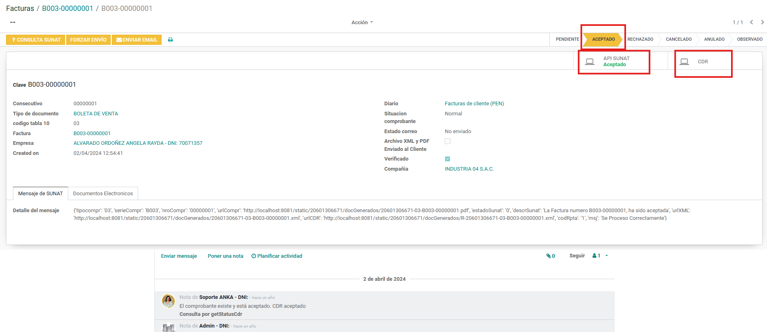Viewport: 767px width, 332px height.
Task: Click the print icon in the toolbar
Action: tap(170, 40)
